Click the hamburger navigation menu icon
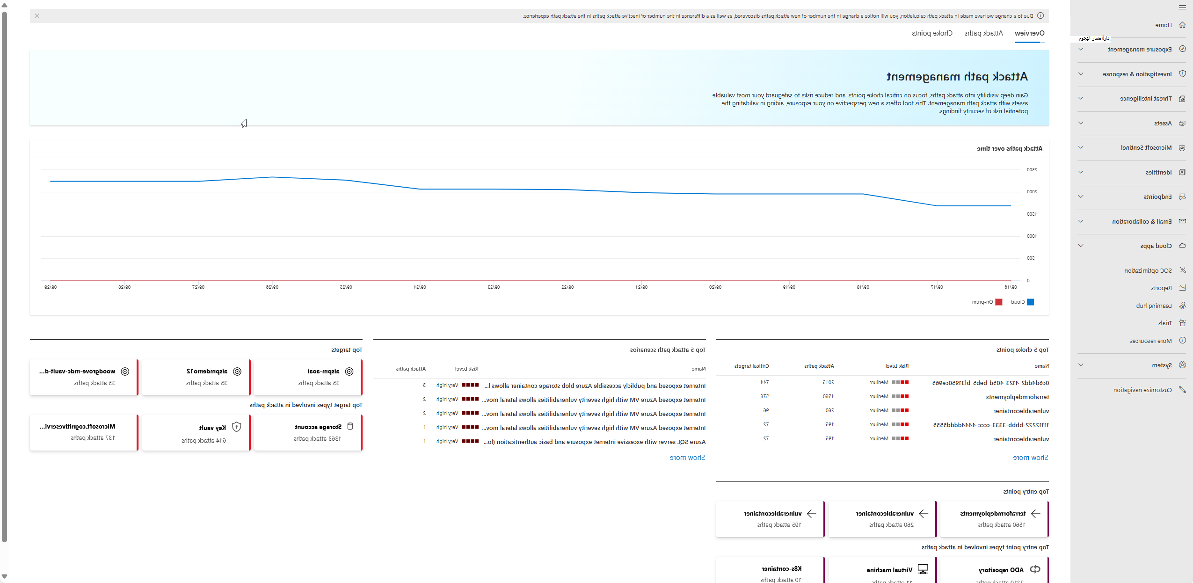This screenshot has width=1193, height=583. point(1182,7)
